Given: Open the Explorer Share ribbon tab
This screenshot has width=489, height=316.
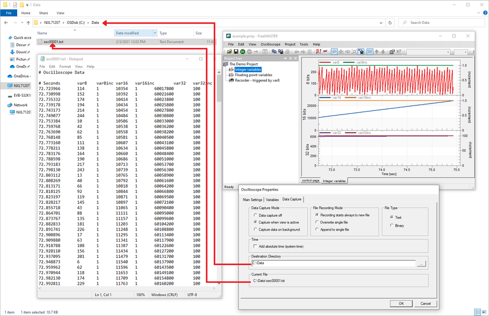Looking at the screenshot, I should (44, 13).
